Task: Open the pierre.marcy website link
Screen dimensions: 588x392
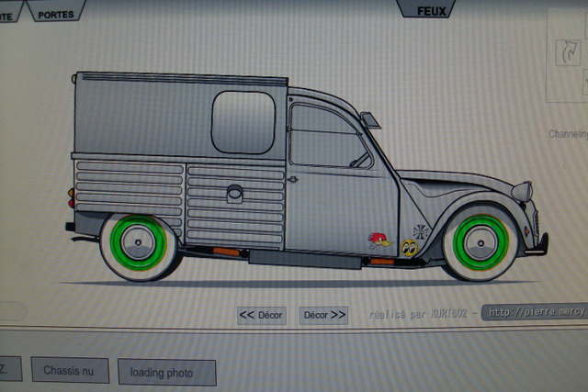Action: 536,312
